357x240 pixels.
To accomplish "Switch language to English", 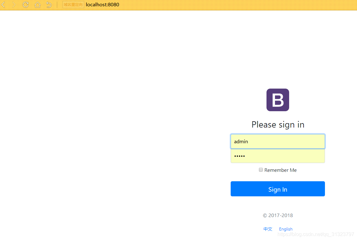I will [286, 229].
